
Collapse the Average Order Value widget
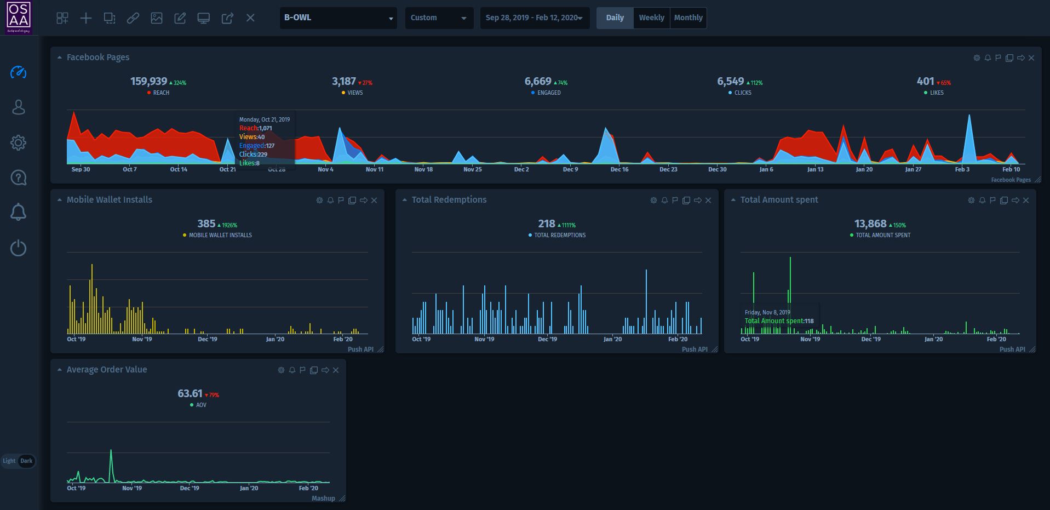click(x=59, y=370)
